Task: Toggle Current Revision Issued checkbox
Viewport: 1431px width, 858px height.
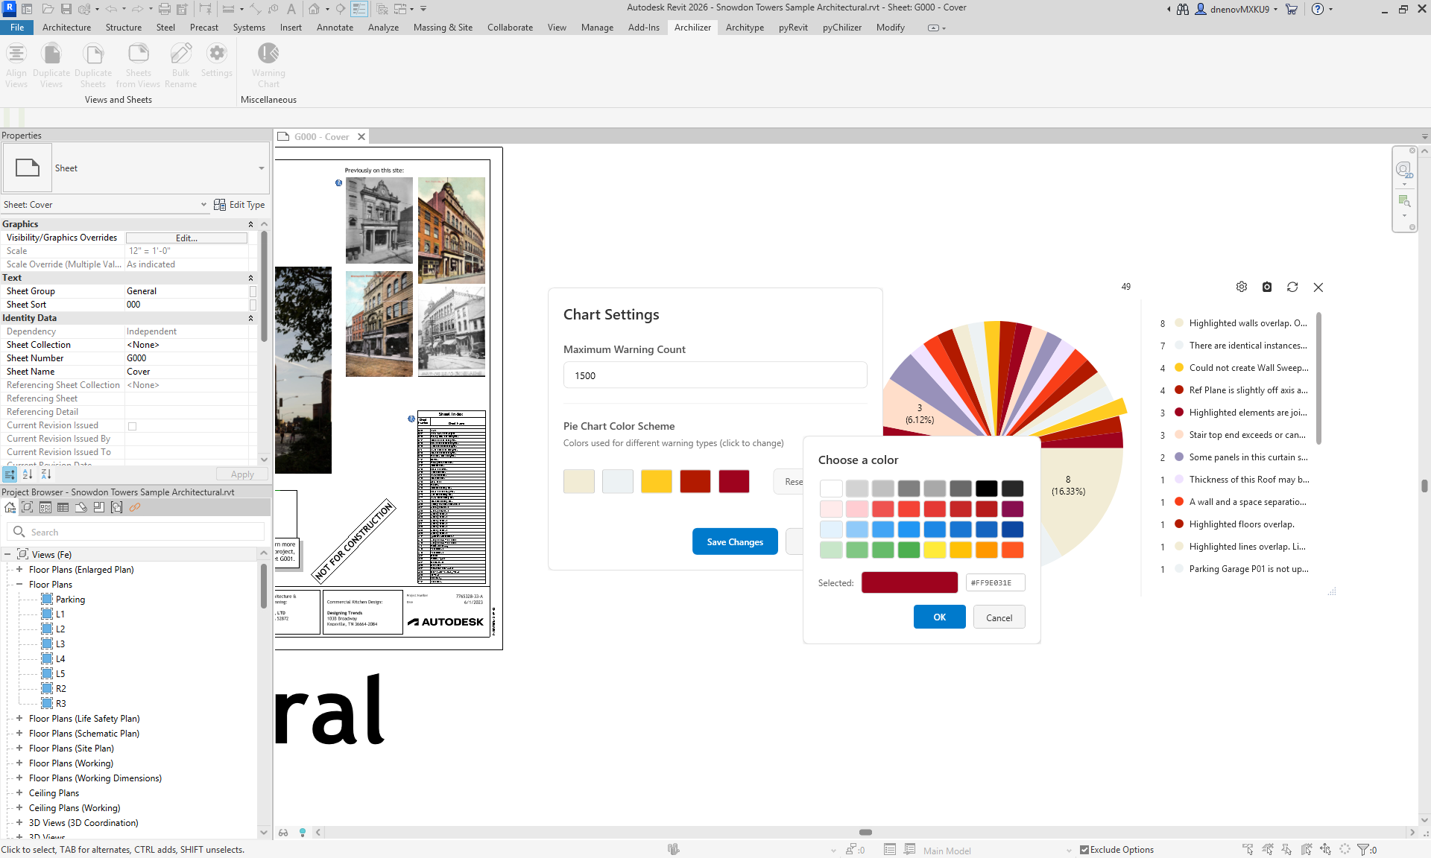Action: 133,426
